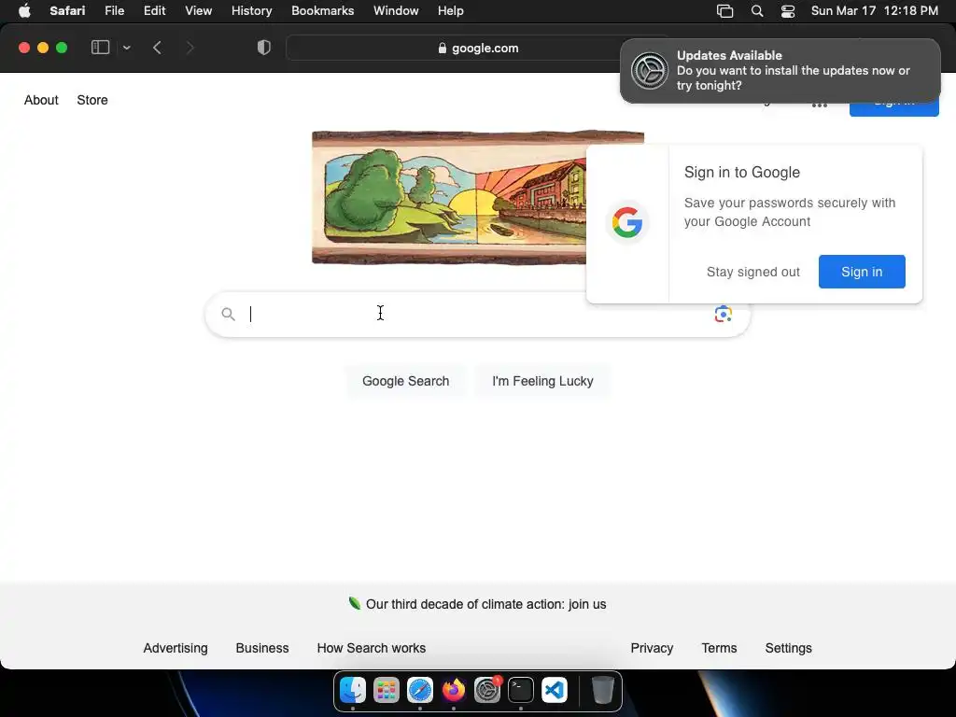Open the Privacy footer link
Image resolution: width=956 pixels, height=717 pixels.
[652, 648]
